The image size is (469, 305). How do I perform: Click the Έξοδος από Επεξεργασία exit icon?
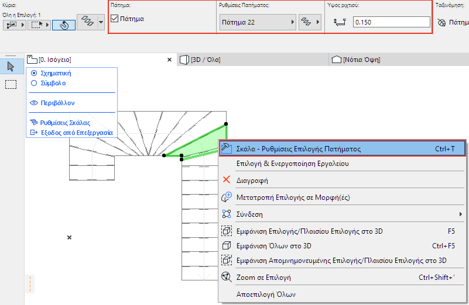click(x=34, y=133)
